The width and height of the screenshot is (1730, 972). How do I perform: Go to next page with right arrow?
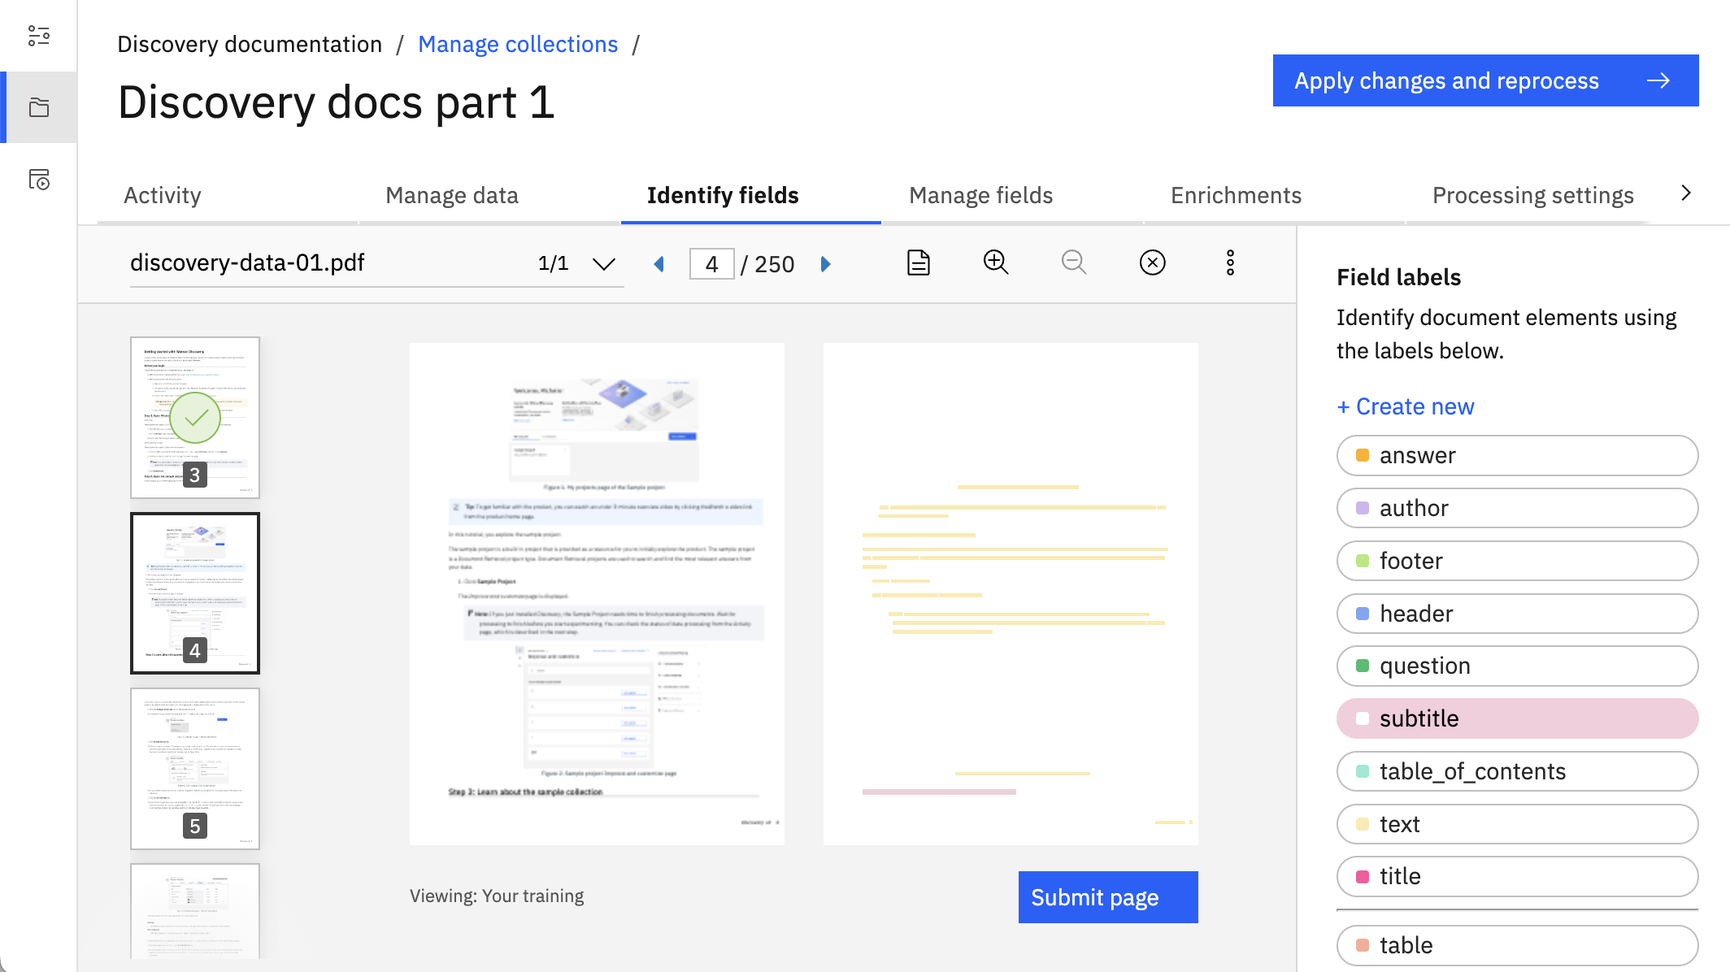(825, 263)
